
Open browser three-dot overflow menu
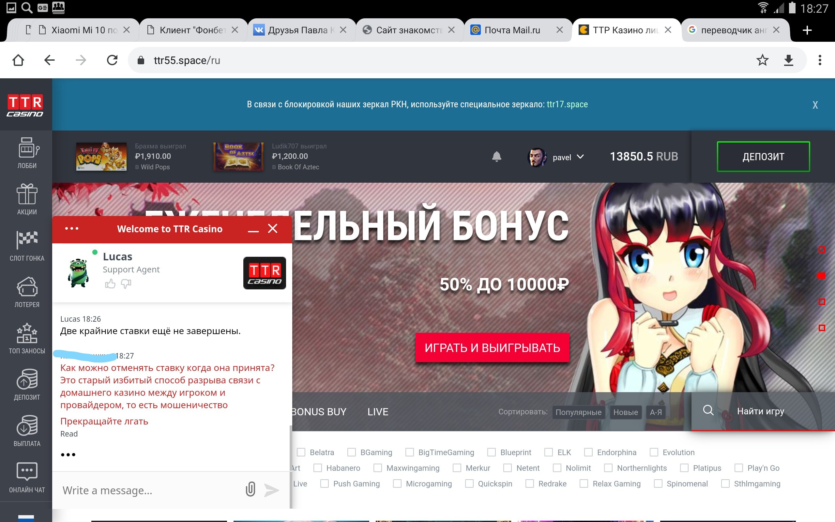[x=820, y=60]
